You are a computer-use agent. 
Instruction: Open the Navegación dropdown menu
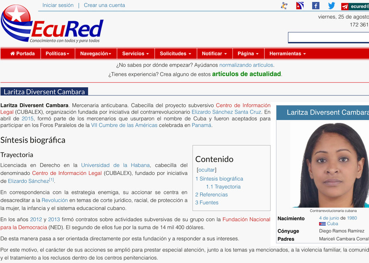[96, 54]
